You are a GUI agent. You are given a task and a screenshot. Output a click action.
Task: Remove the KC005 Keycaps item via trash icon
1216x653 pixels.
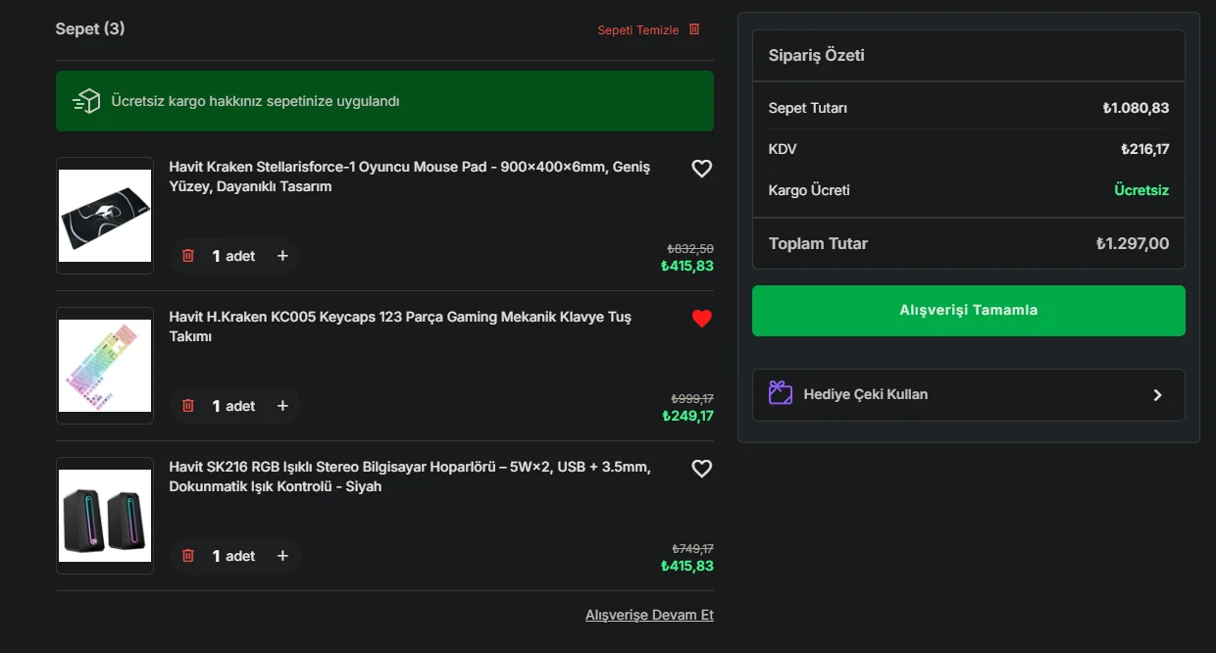point(188,406)
